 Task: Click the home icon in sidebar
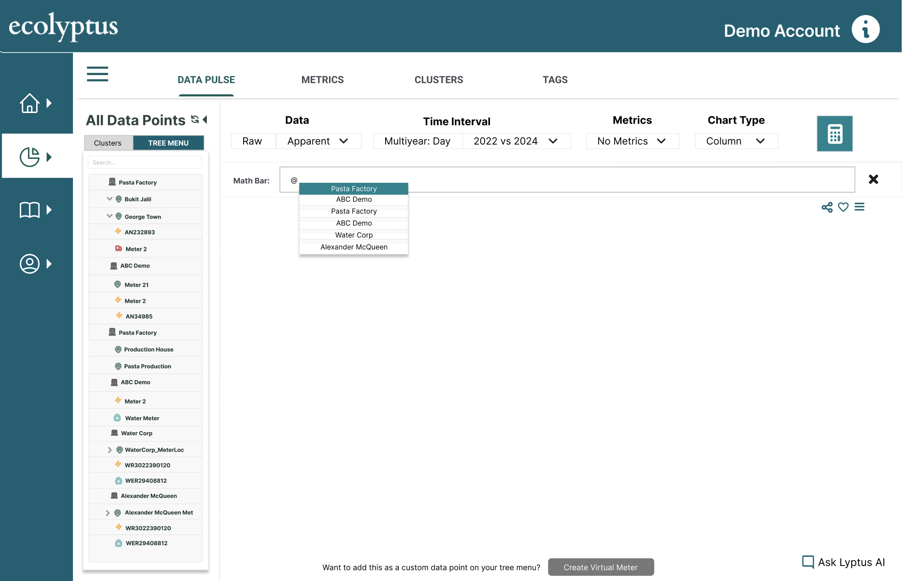(30, 103)
